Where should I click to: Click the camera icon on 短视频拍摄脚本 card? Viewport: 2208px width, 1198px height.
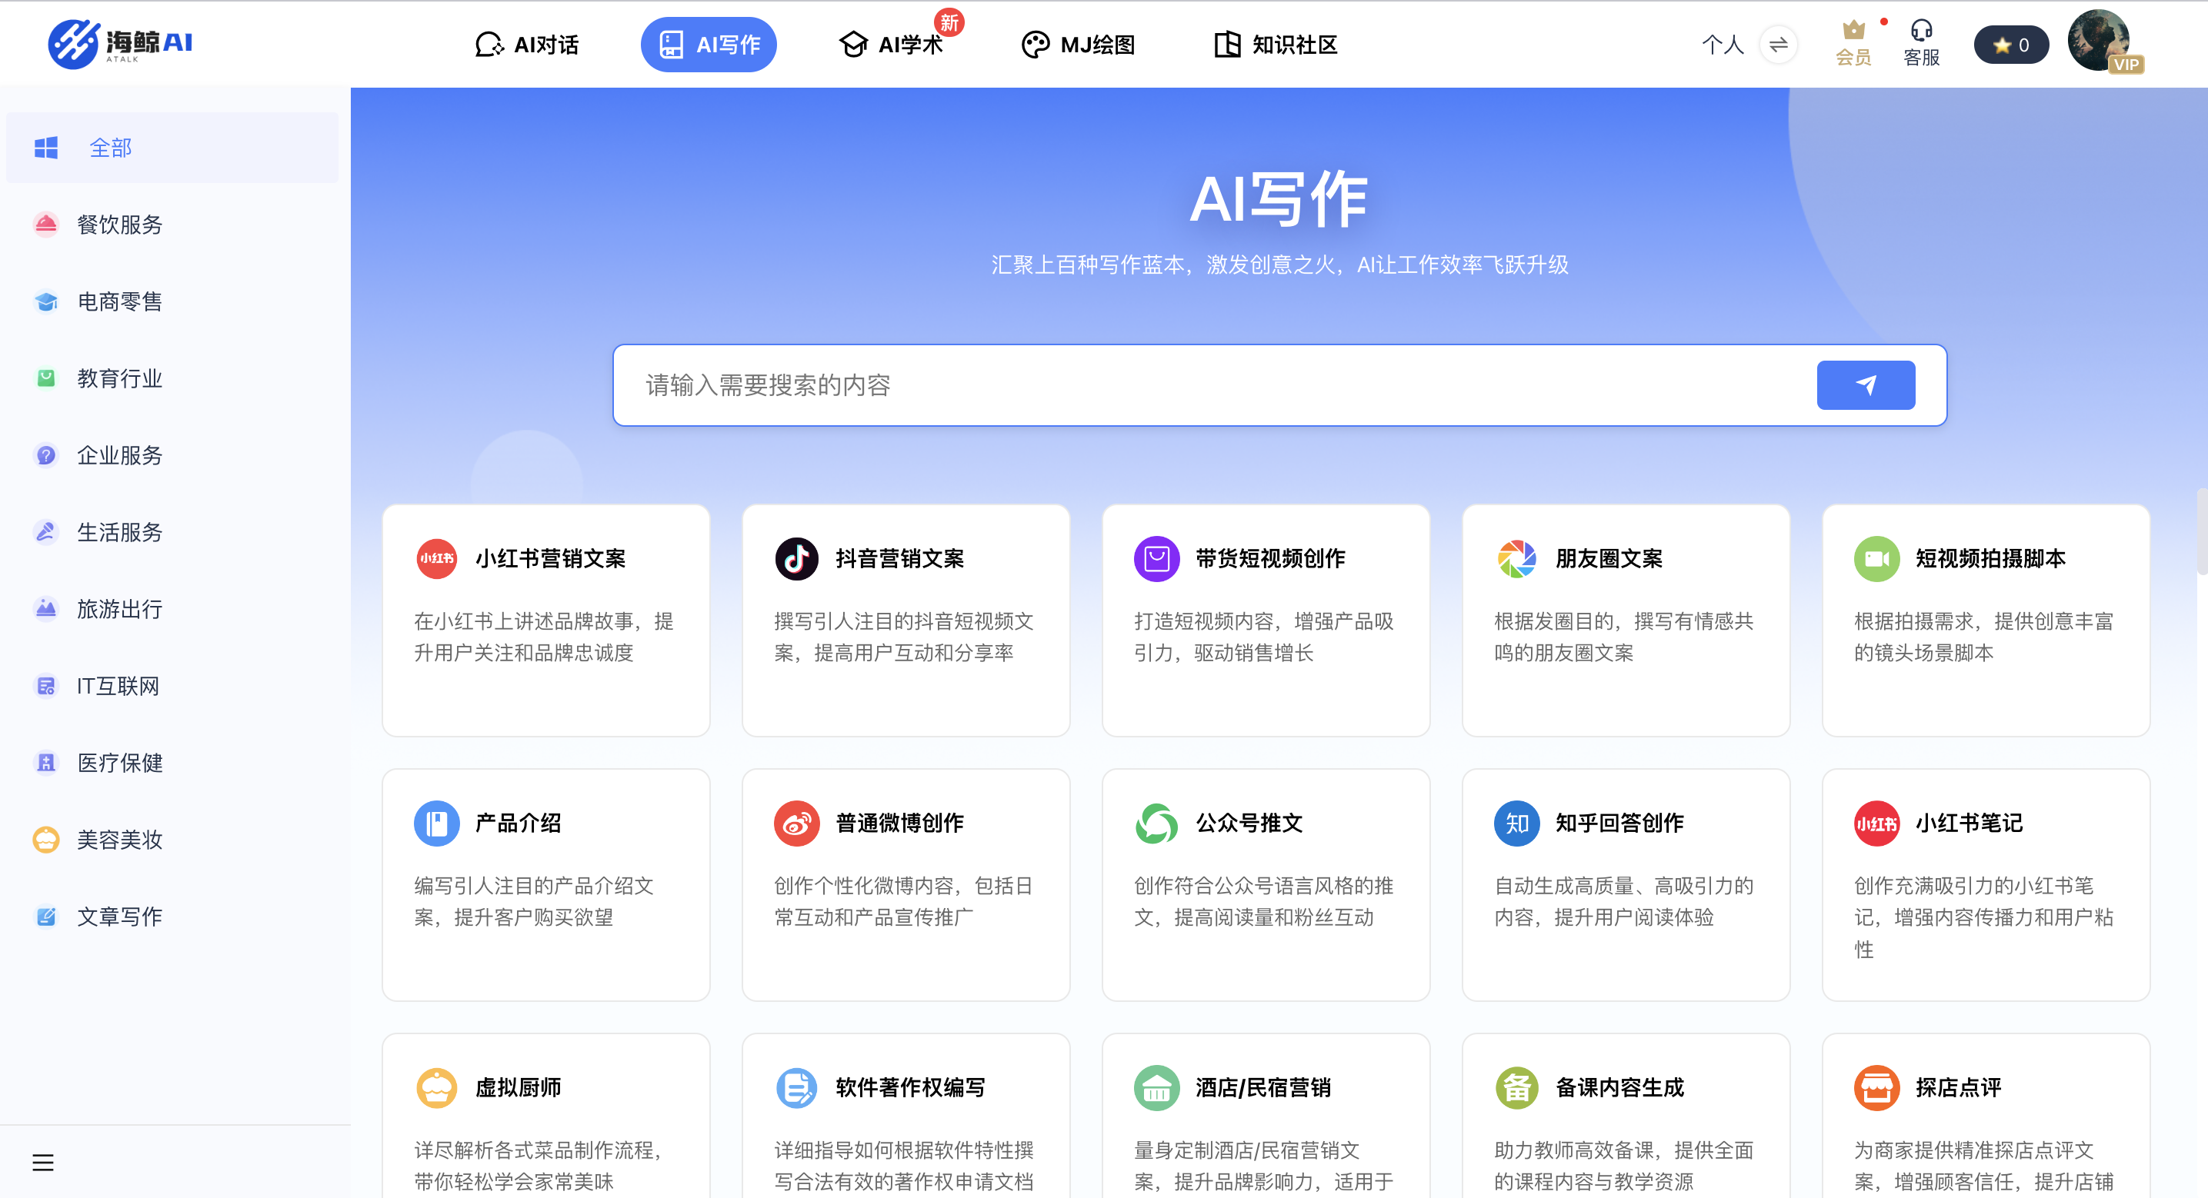pyautogui.click(x=1877, y=558)
